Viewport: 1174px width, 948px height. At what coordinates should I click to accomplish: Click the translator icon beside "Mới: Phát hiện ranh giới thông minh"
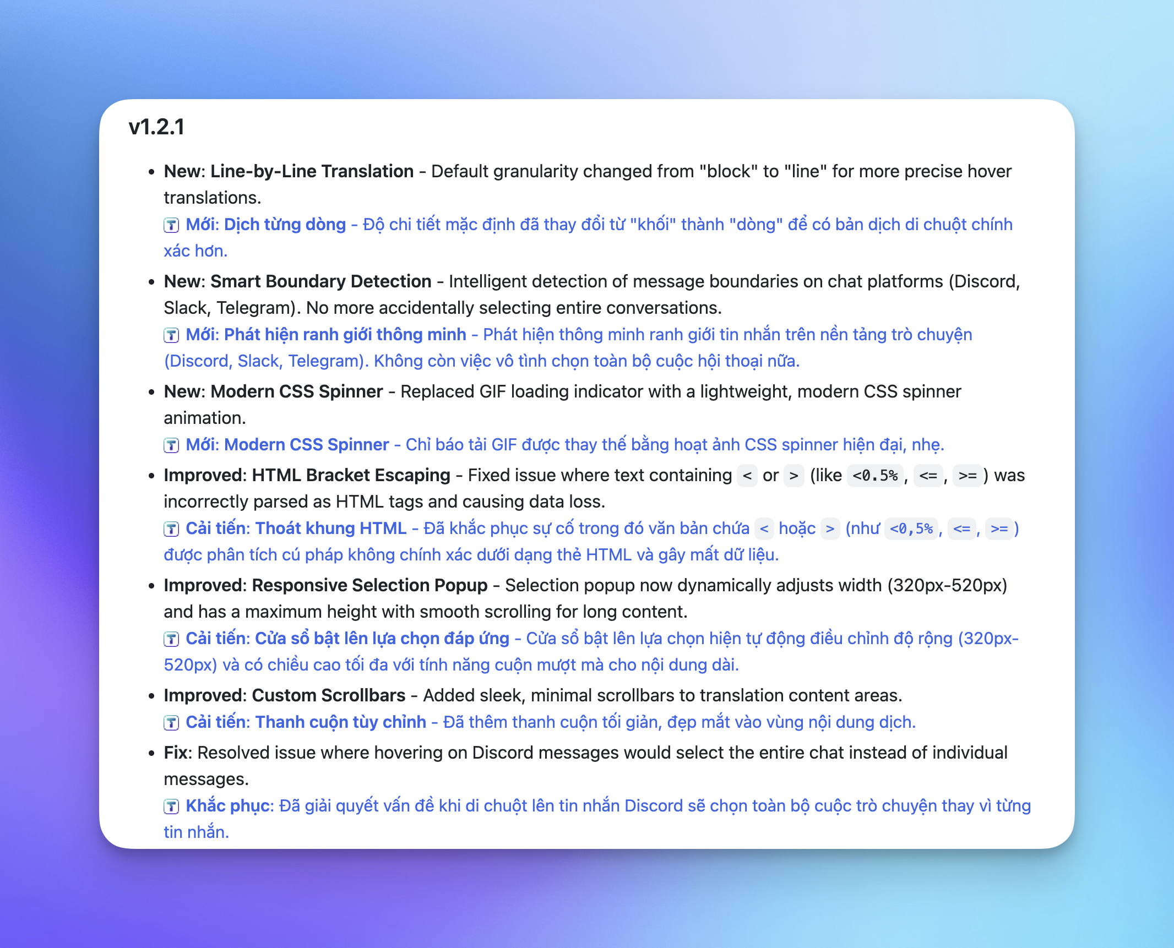(x=172, y=335)
